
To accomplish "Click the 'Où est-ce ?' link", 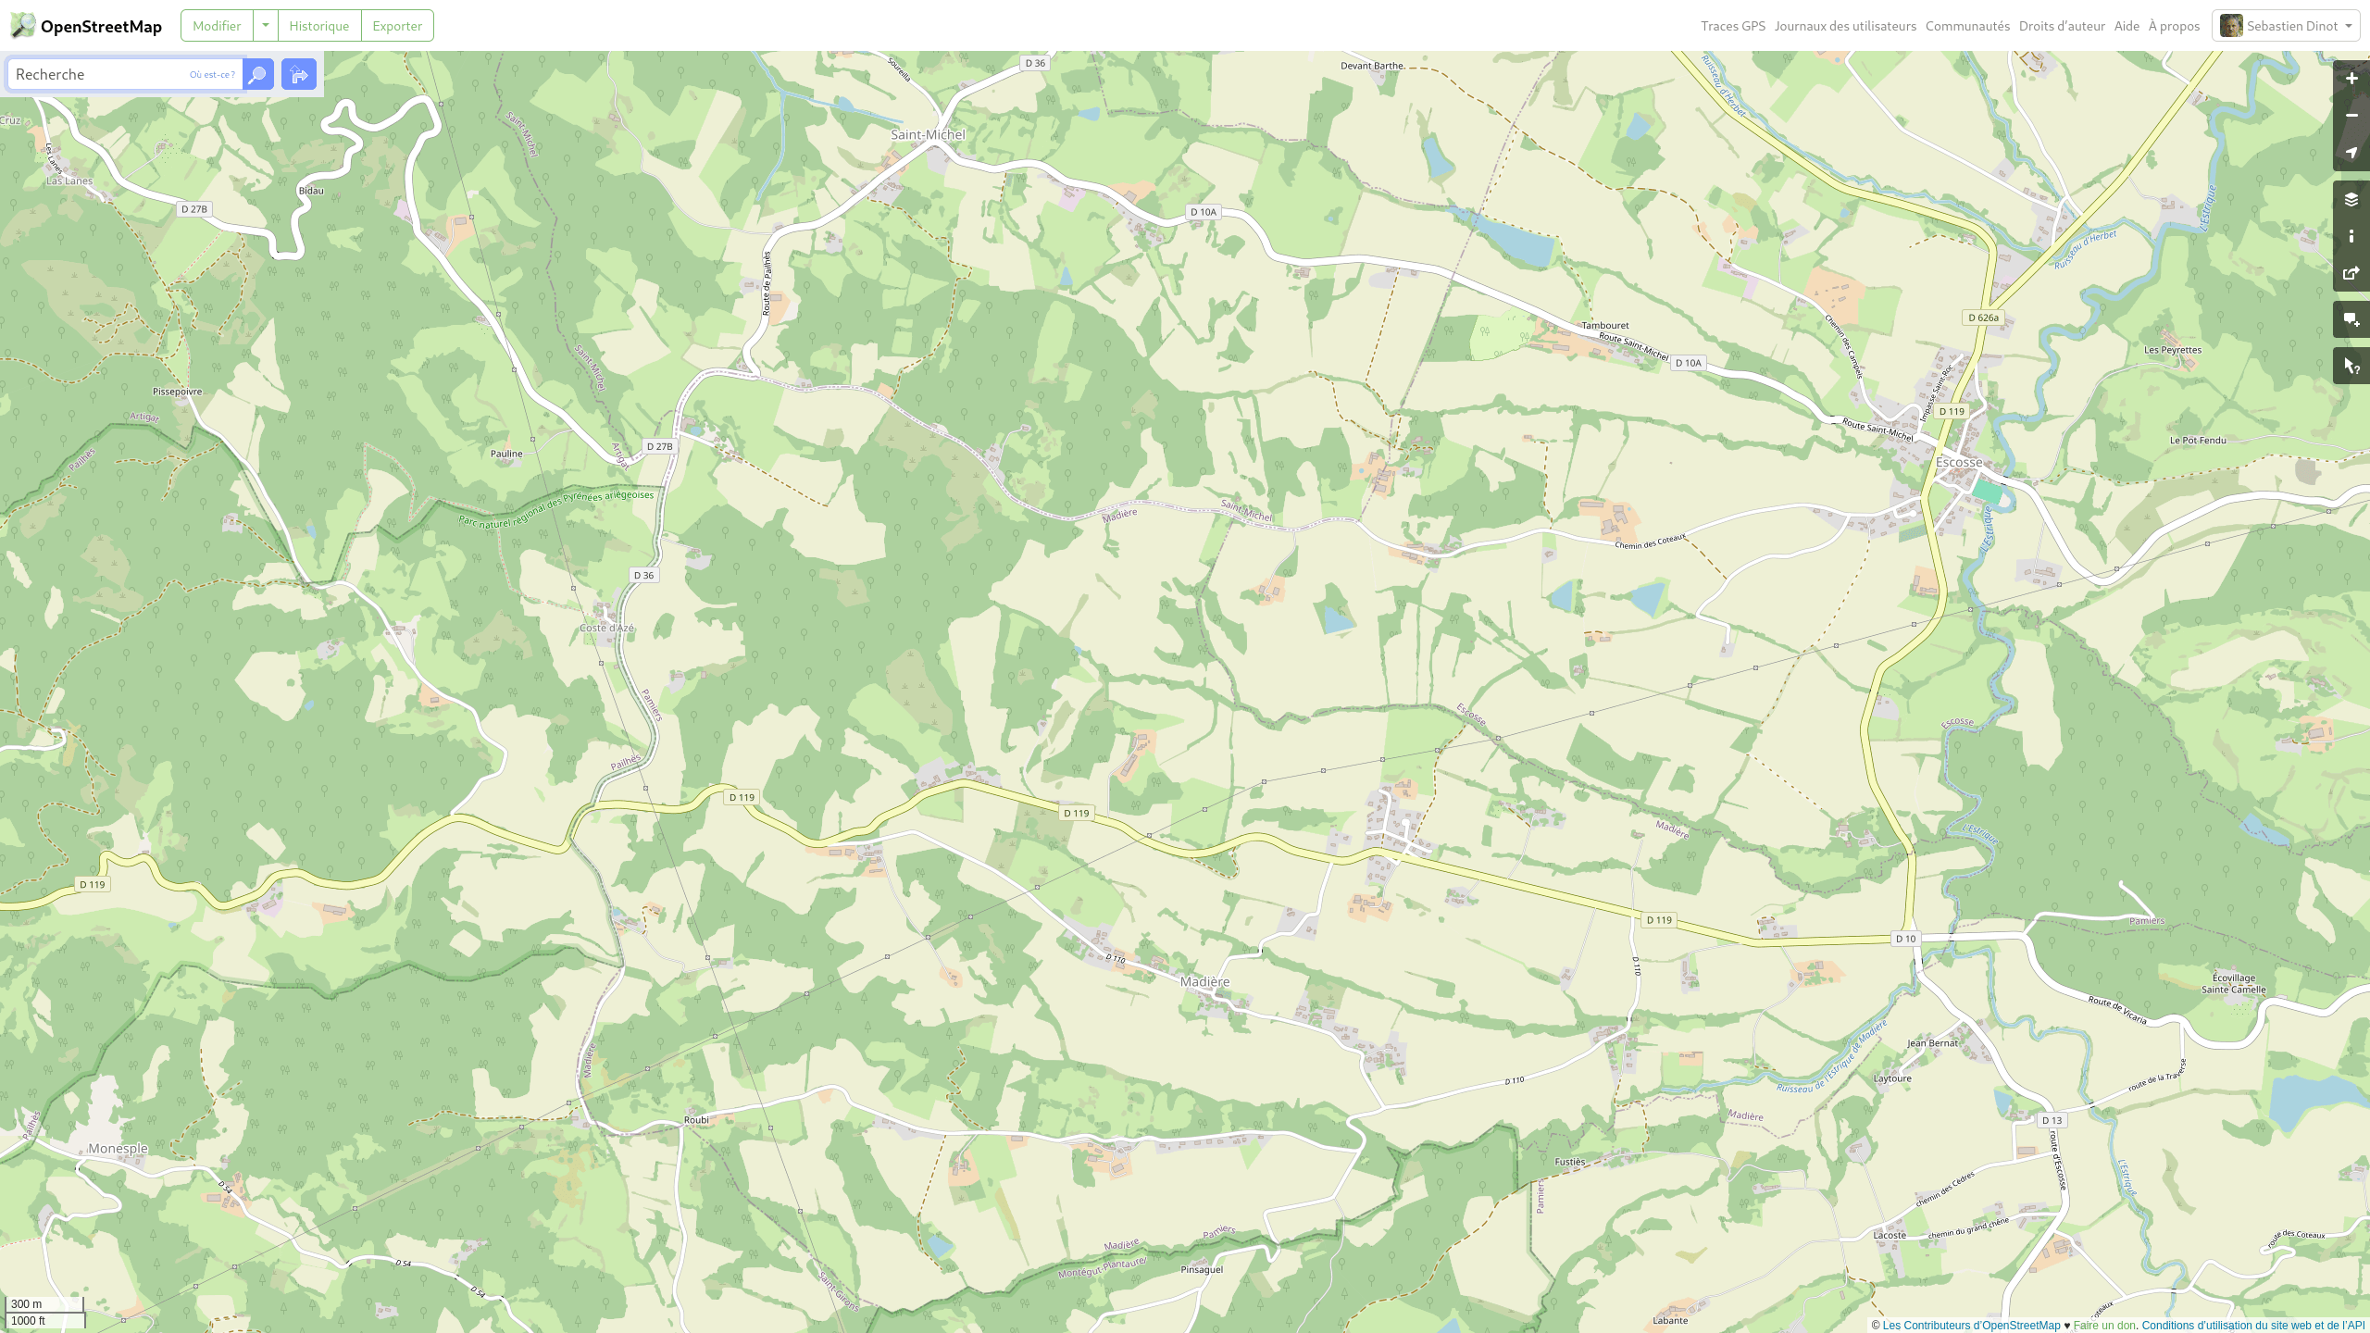I will pos(212,75).
